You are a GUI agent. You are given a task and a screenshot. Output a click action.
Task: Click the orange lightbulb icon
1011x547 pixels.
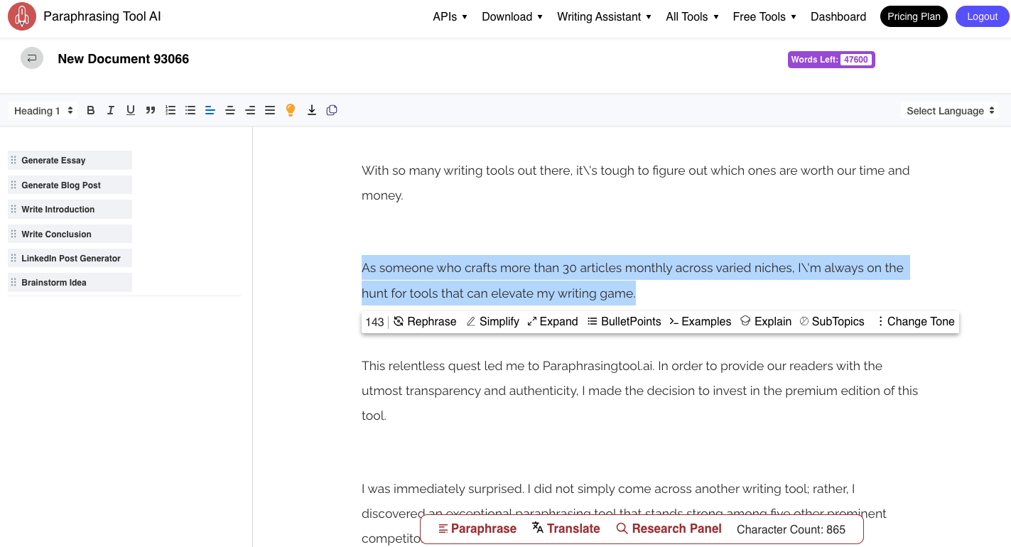(x=291, y=110)
